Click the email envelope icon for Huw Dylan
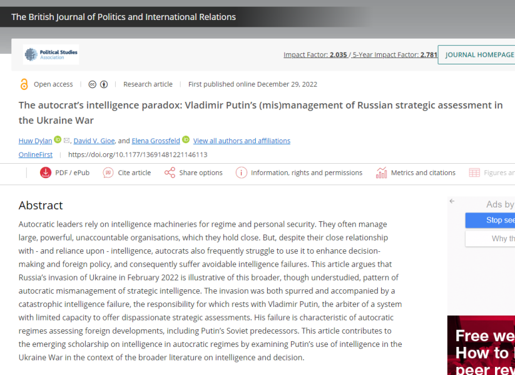This screenshot has height=375, width=515. coord(67,141)
